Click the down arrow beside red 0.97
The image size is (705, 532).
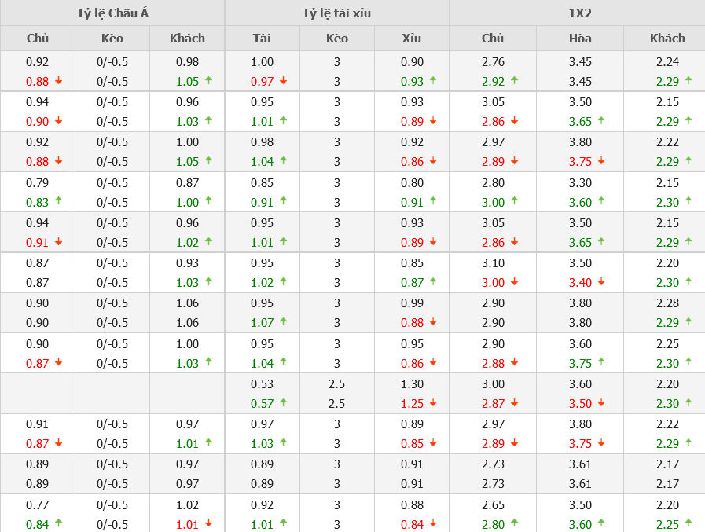(283, 81)
